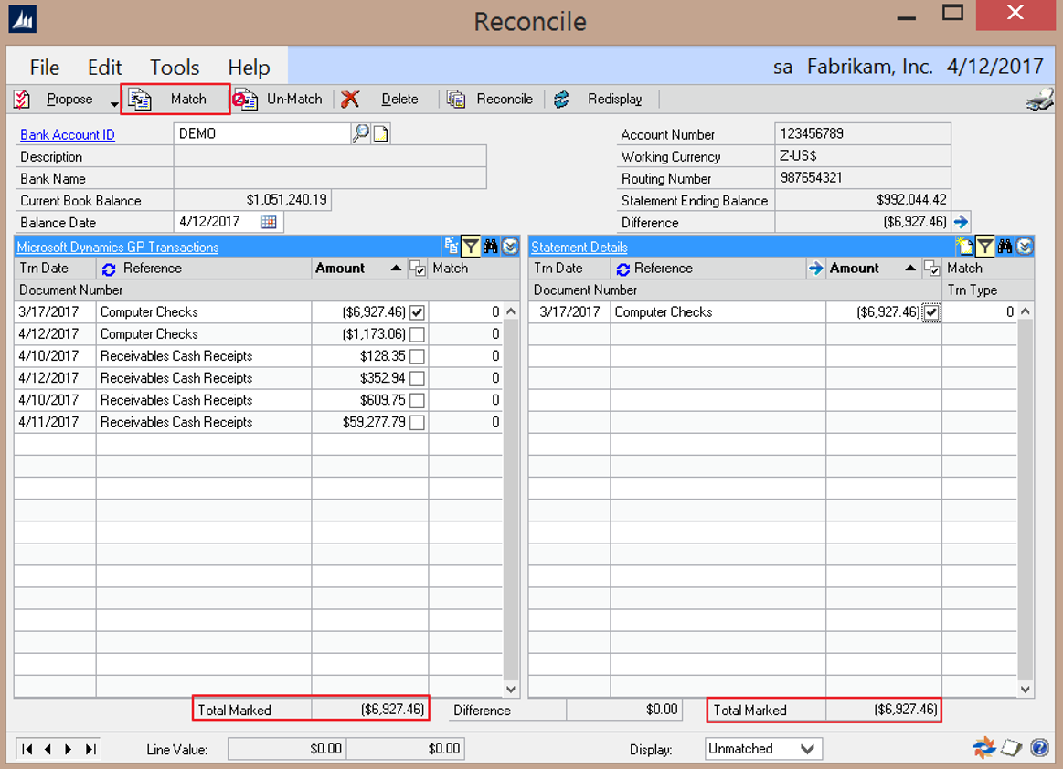Check the ($1,173.06) Computer Checks checkbox
The image size is (1063, 769).
(417, 334)
